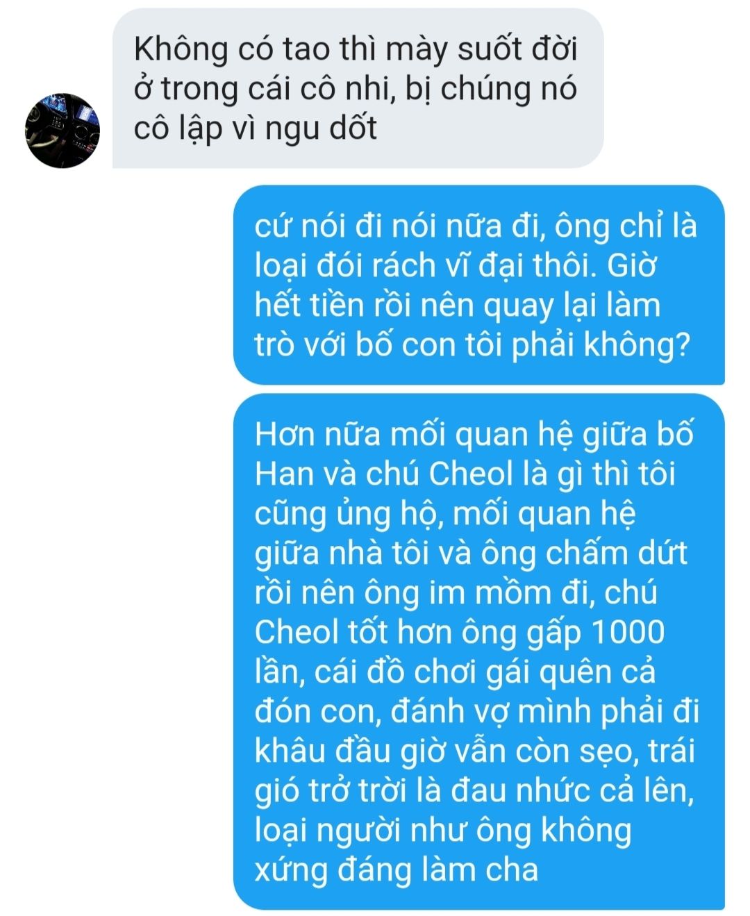Select the gray message starting "Không có tao"
This screenshot has height=916, width=750.
tap(358, 88)
